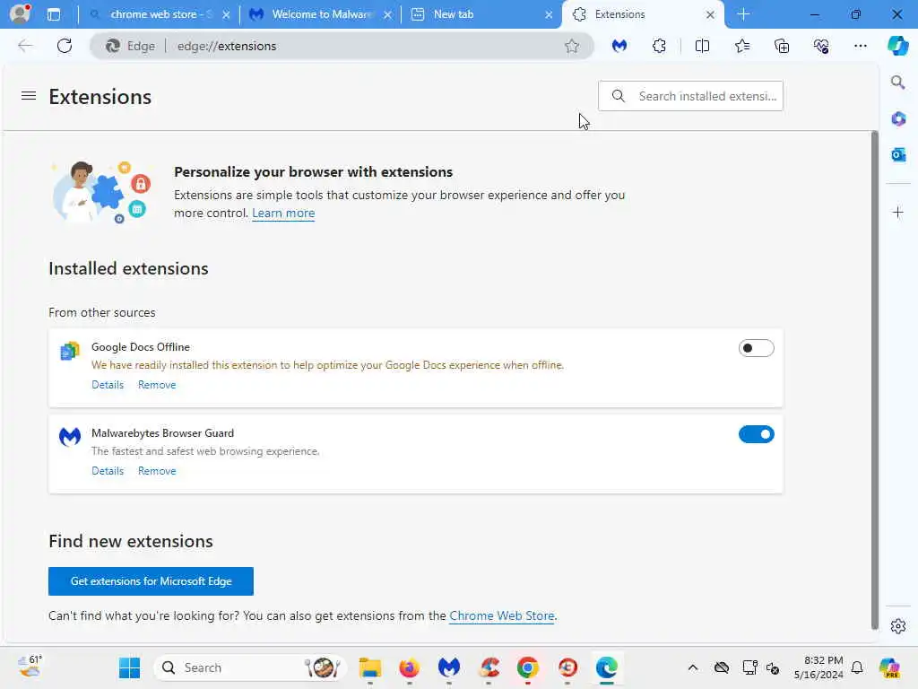Open the Collections toolbar icon
This screenshot has width=918, height=689.
782,46
